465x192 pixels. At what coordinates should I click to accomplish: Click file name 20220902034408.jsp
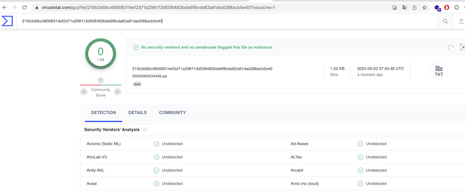coord(150,76)
